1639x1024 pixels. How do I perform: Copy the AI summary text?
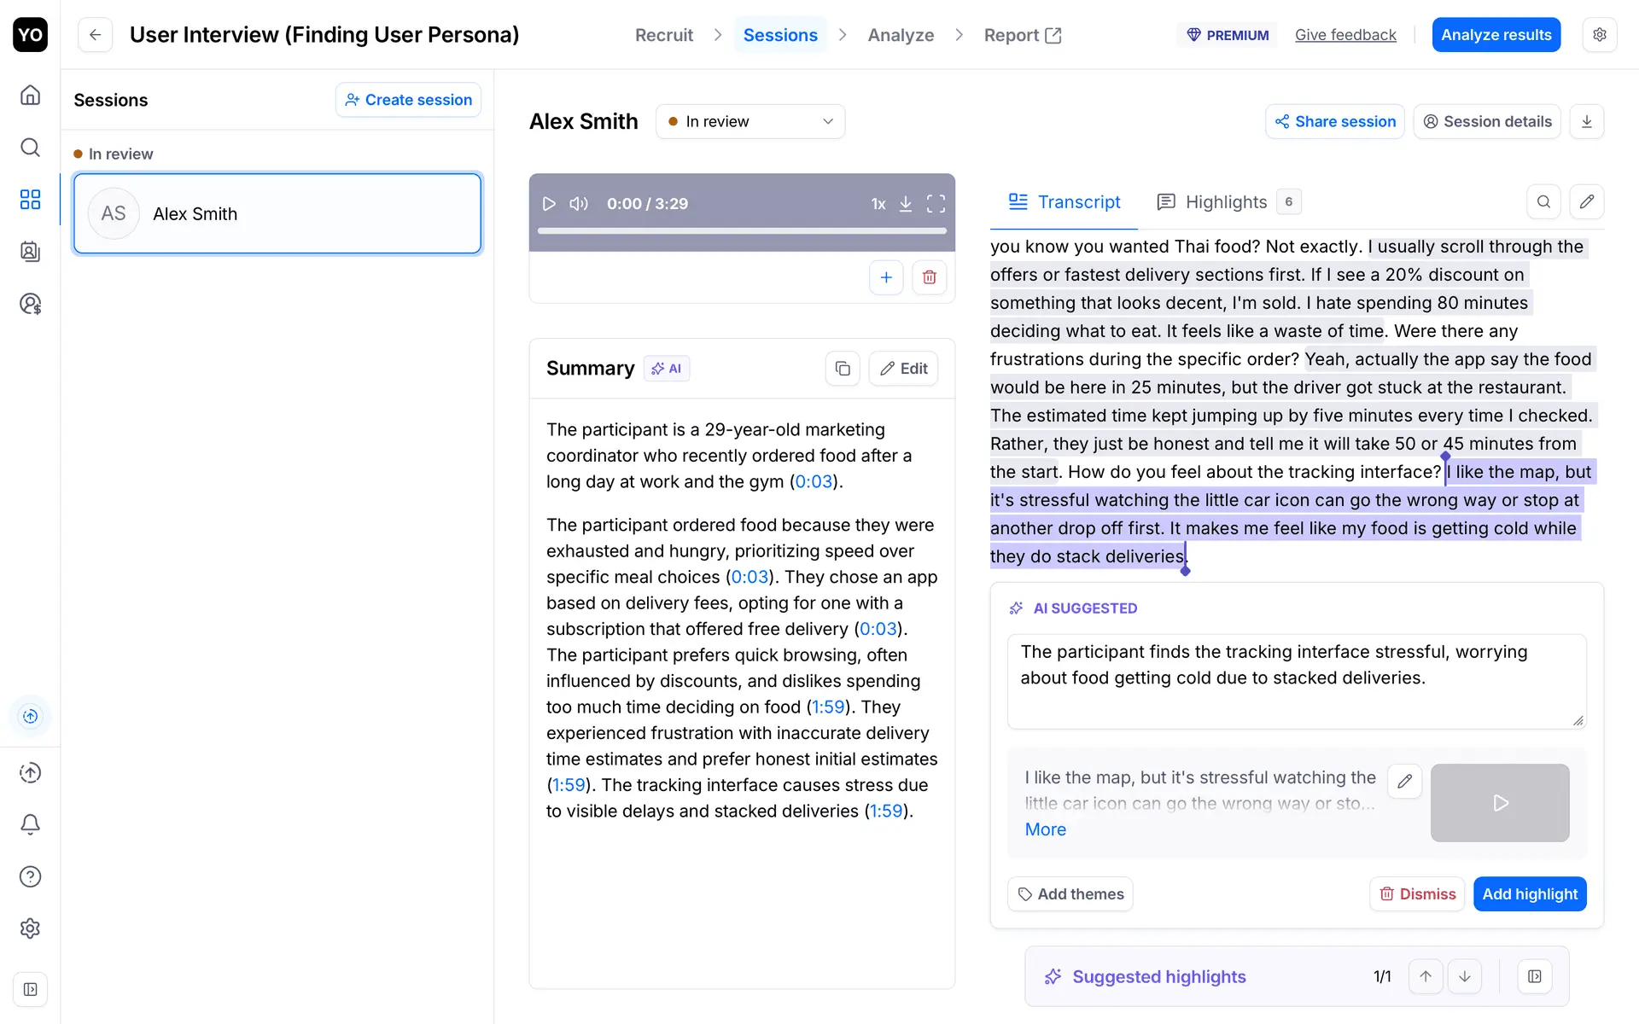click(x=842, y=369)
